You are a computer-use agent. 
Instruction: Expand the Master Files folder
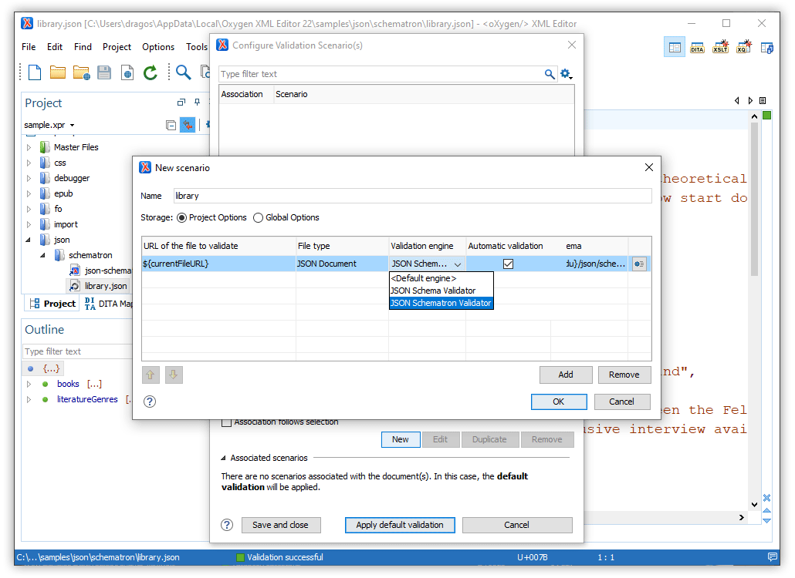click(x=29, y=147)
